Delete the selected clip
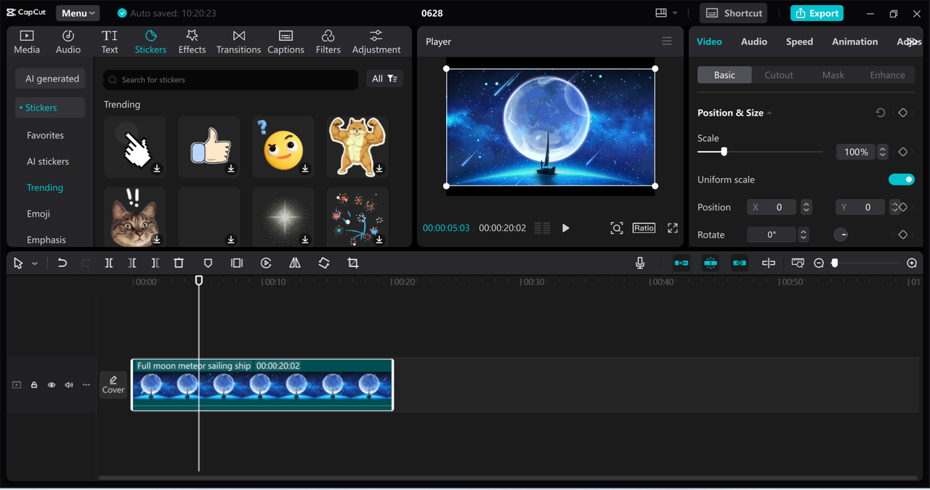The image size is (930, 490). click(x=179, y=263)
